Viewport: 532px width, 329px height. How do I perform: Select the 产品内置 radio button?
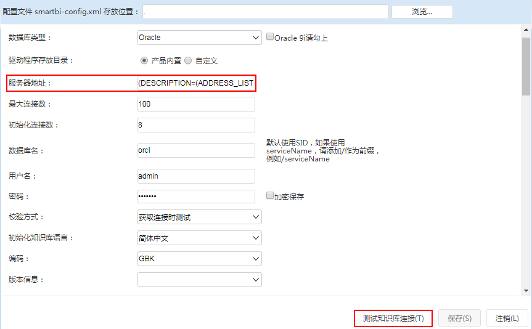tap(144, 61)
